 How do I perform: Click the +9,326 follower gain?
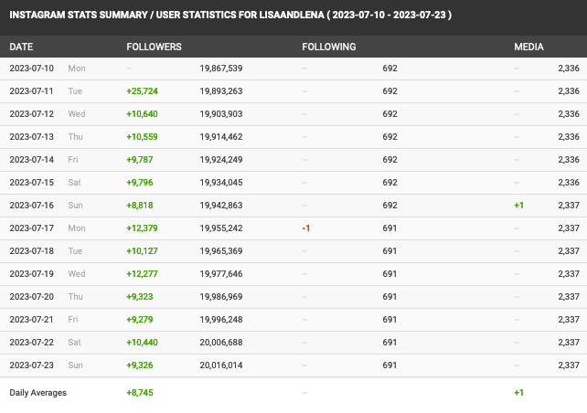140,365
